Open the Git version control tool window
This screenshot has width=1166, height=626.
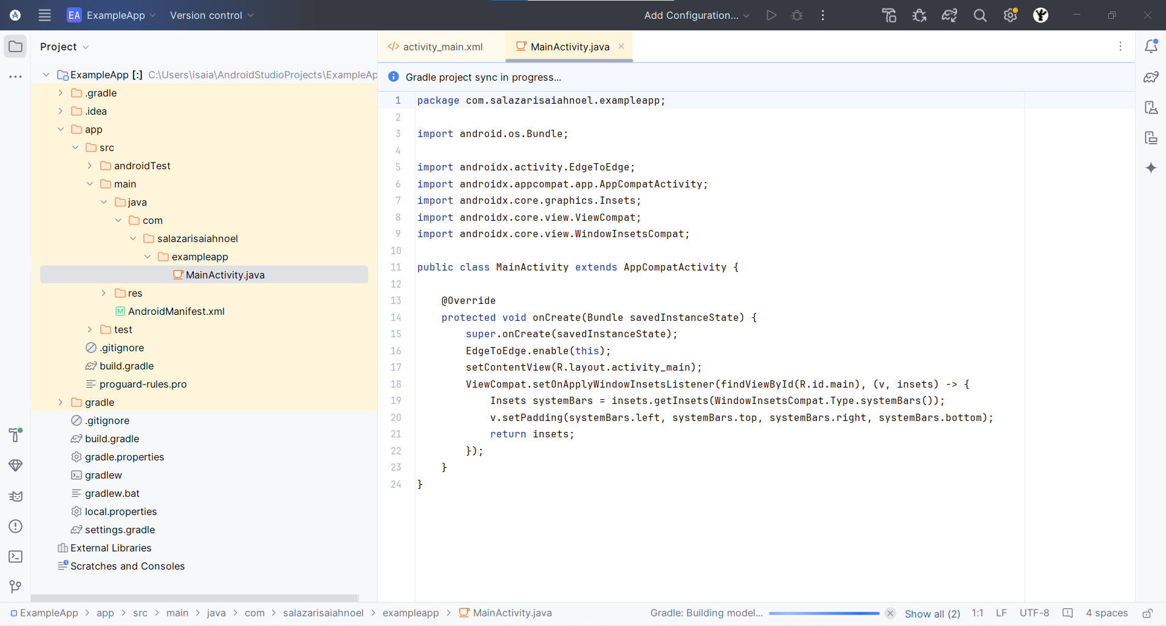point(16,587)
